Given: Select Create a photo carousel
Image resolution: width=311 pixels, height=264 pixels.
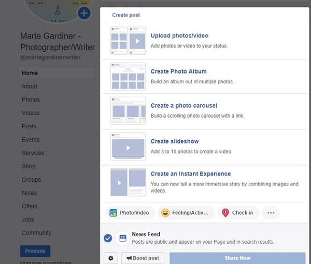Looking at the screenshot, I should pyautogui.click(x=183, y=106).
